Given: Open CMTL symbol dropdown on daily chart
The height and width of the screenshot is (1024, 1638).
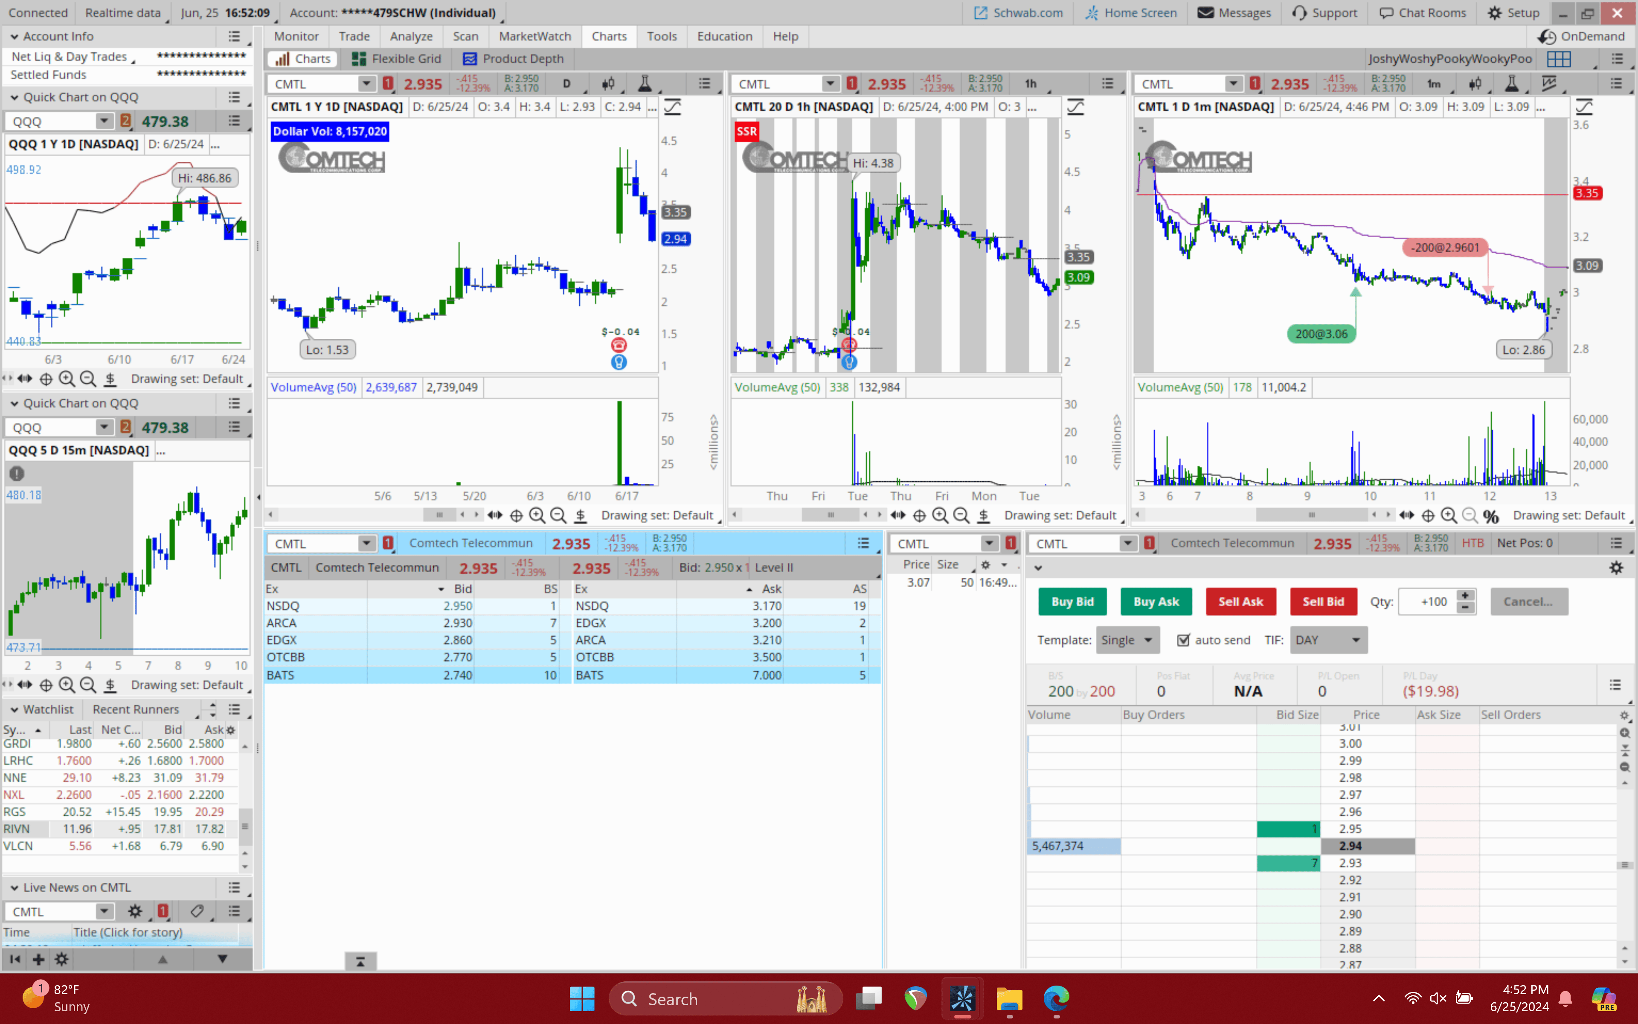Looking at the screenshot, I should point(366,83).
